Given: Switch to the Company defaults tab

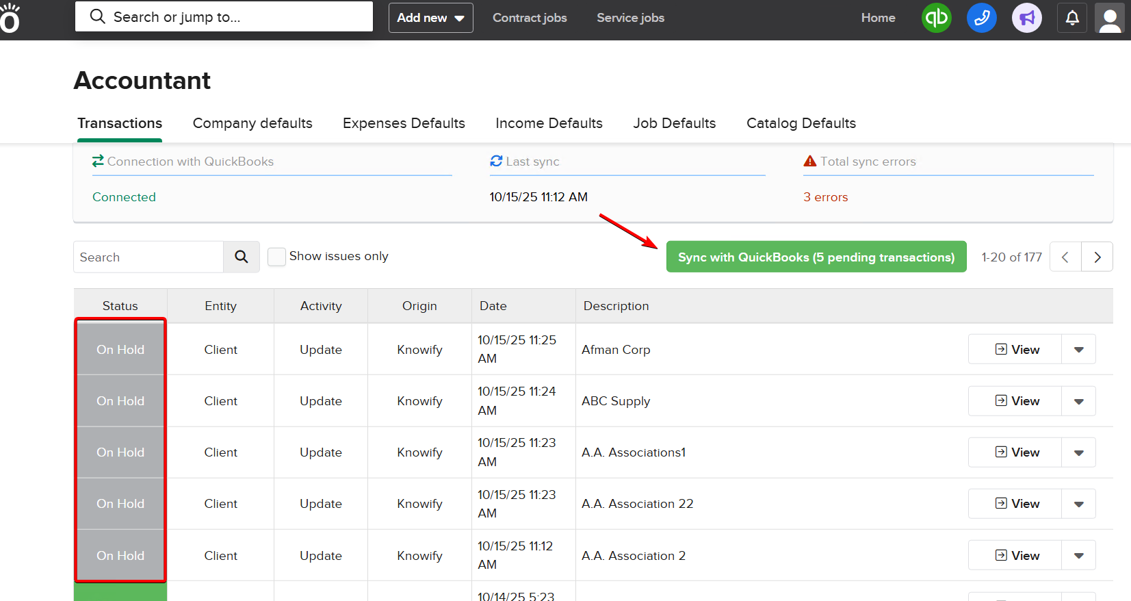Looking at the screenshot, I should pos(252,123).
